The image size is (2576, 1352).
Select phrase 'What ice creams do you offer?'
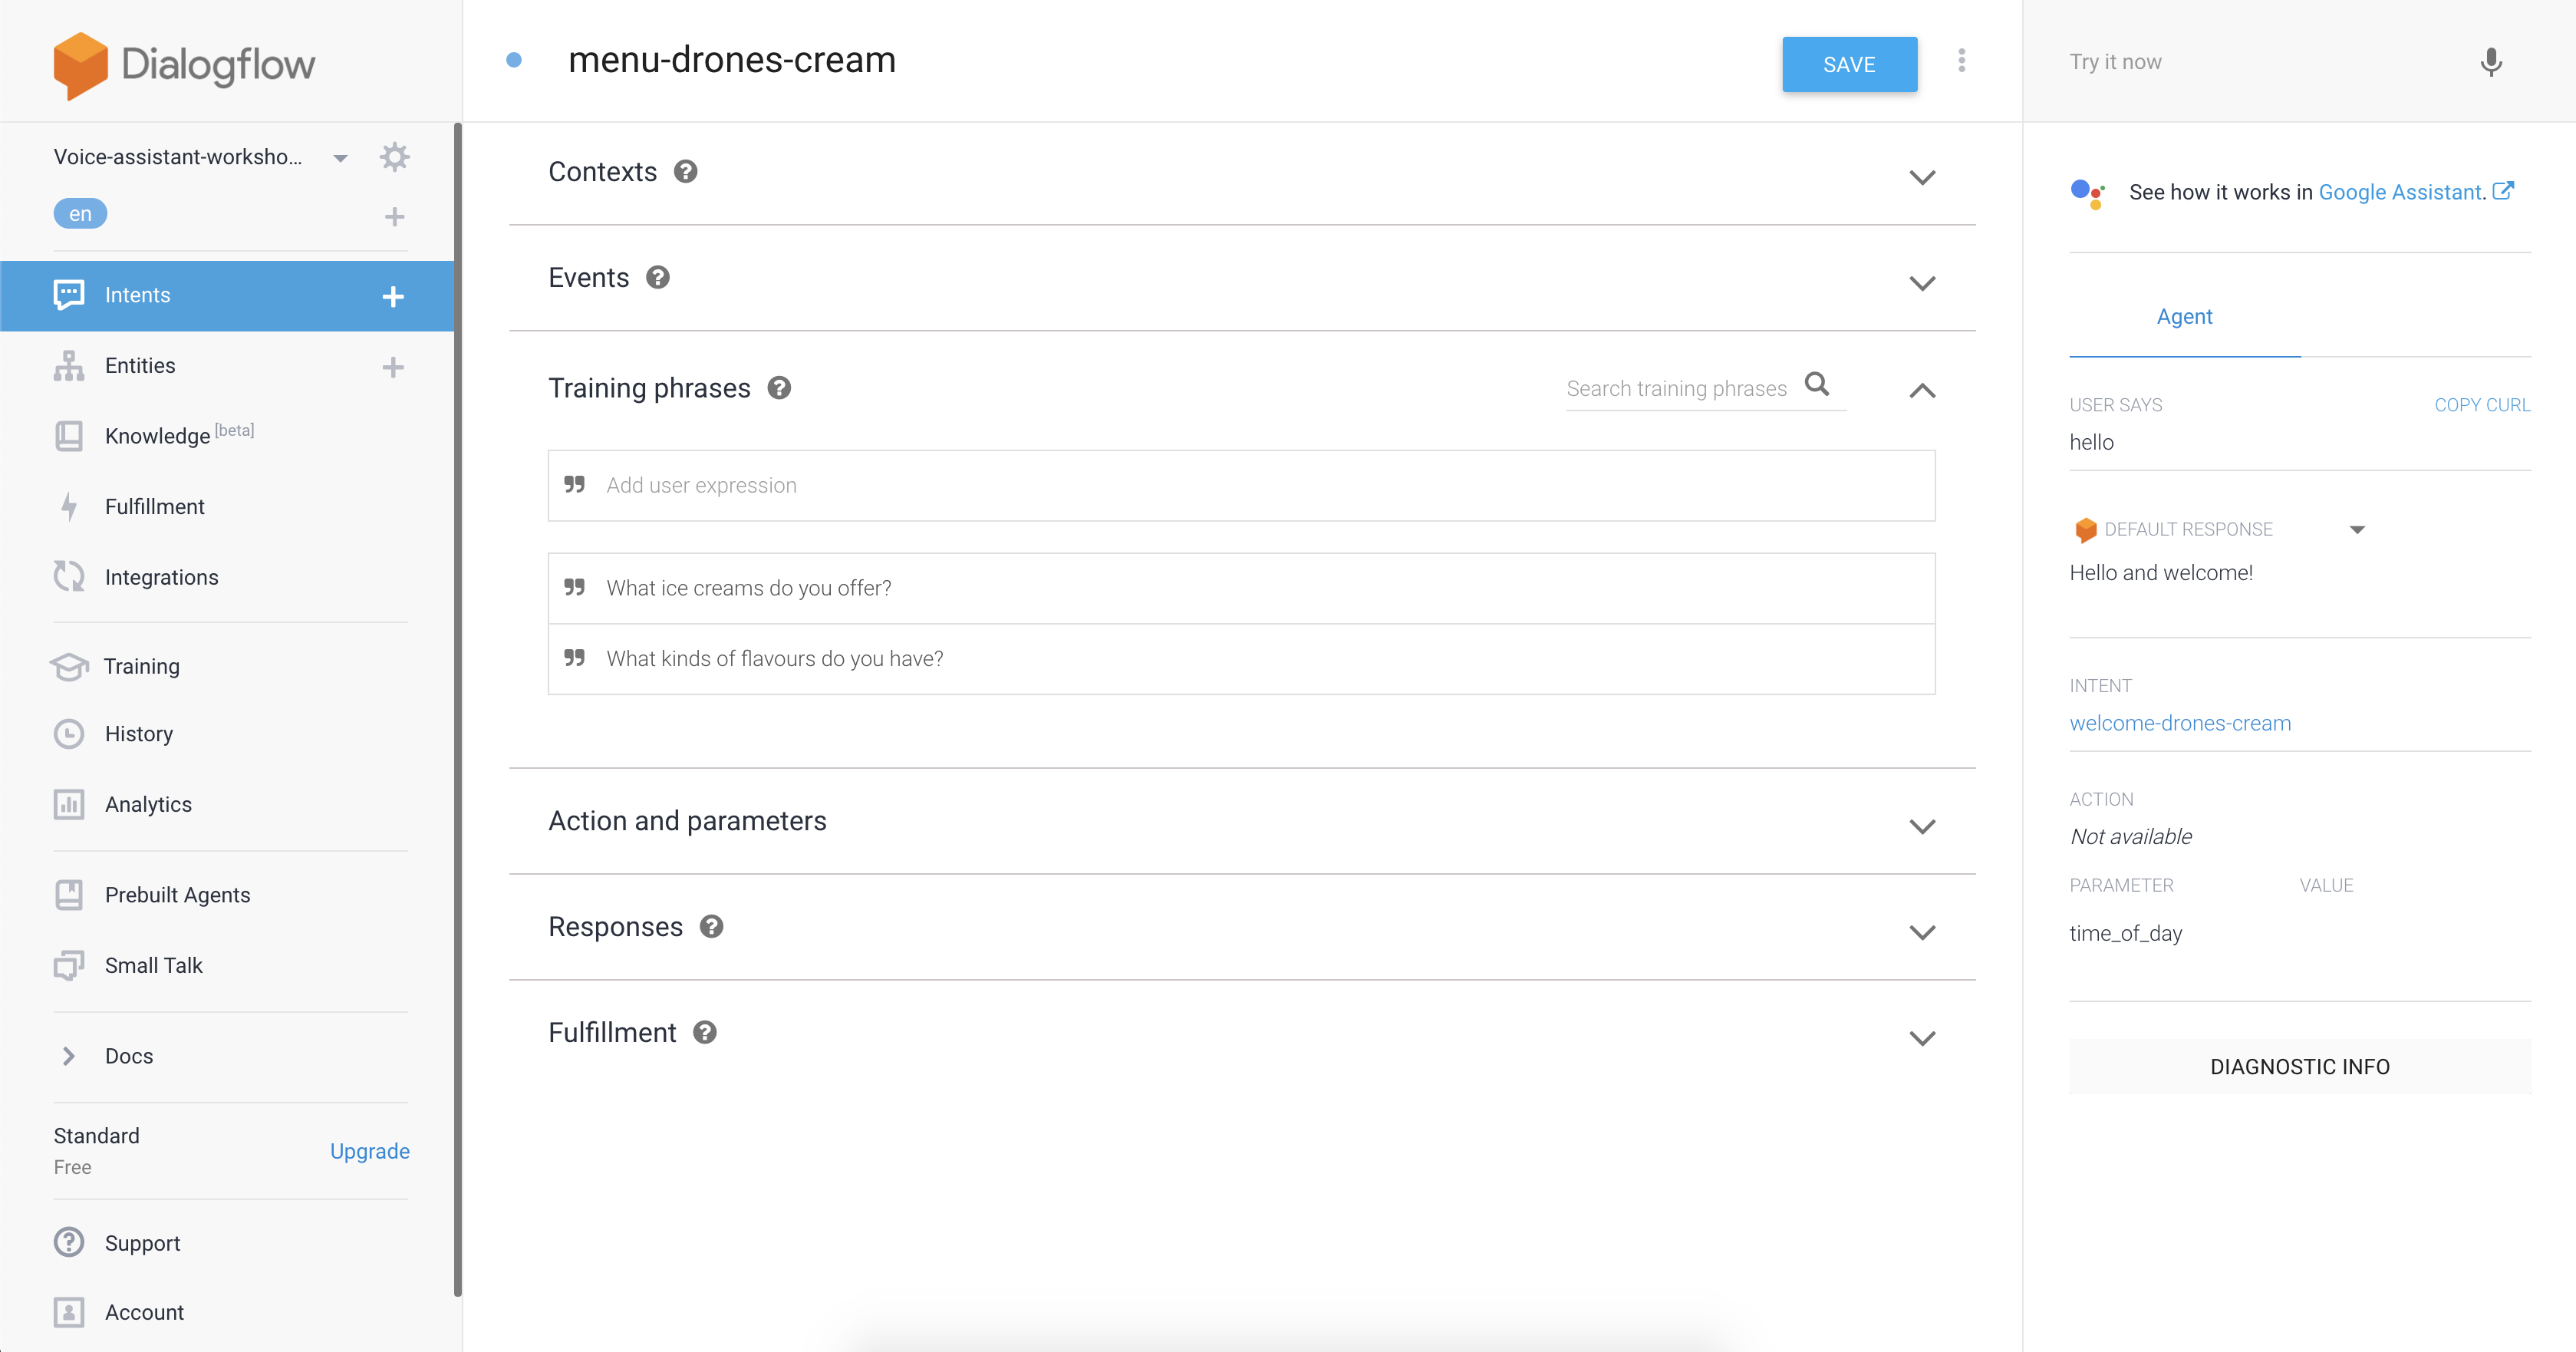(x=1241, y=588)
